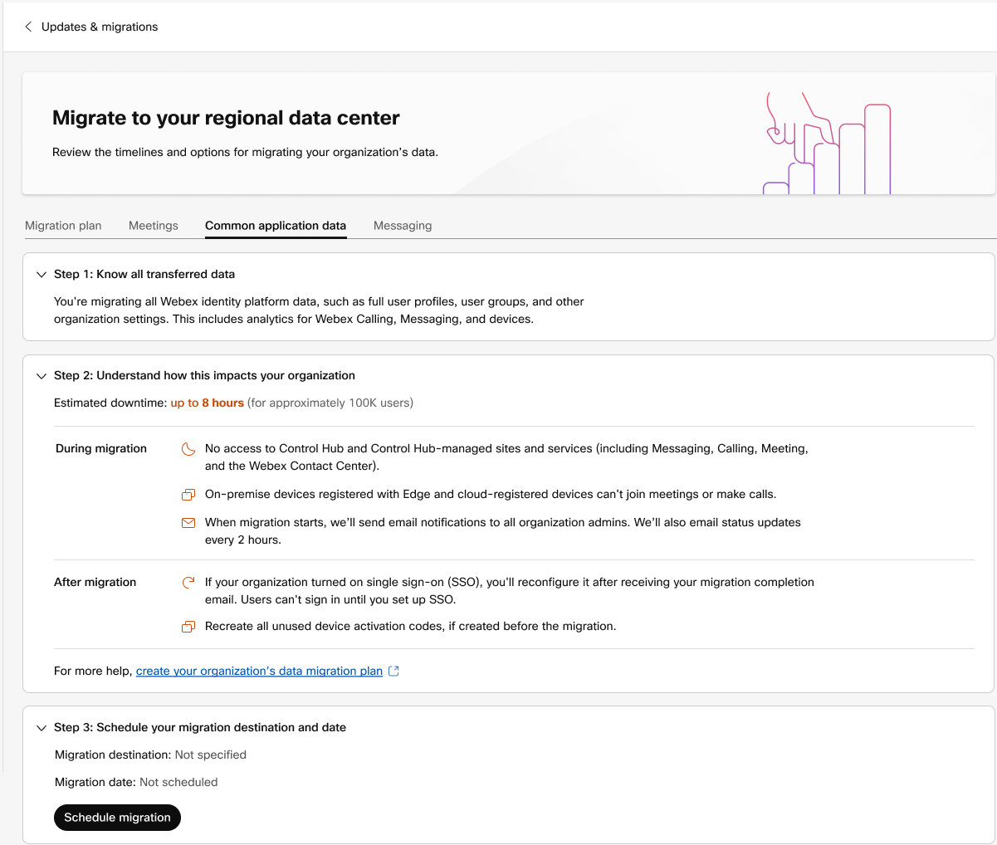Click Step 3 schedule migration heading text

(200, 727)
